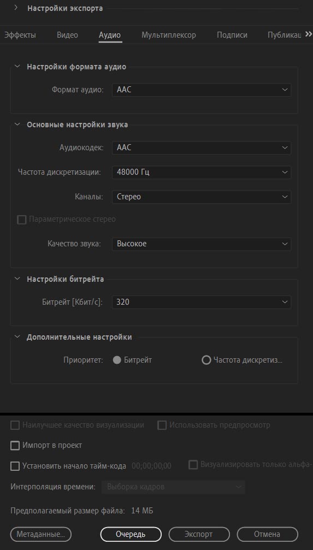
Task: Open the Качество звука dropdown
Action: [202, 244]
